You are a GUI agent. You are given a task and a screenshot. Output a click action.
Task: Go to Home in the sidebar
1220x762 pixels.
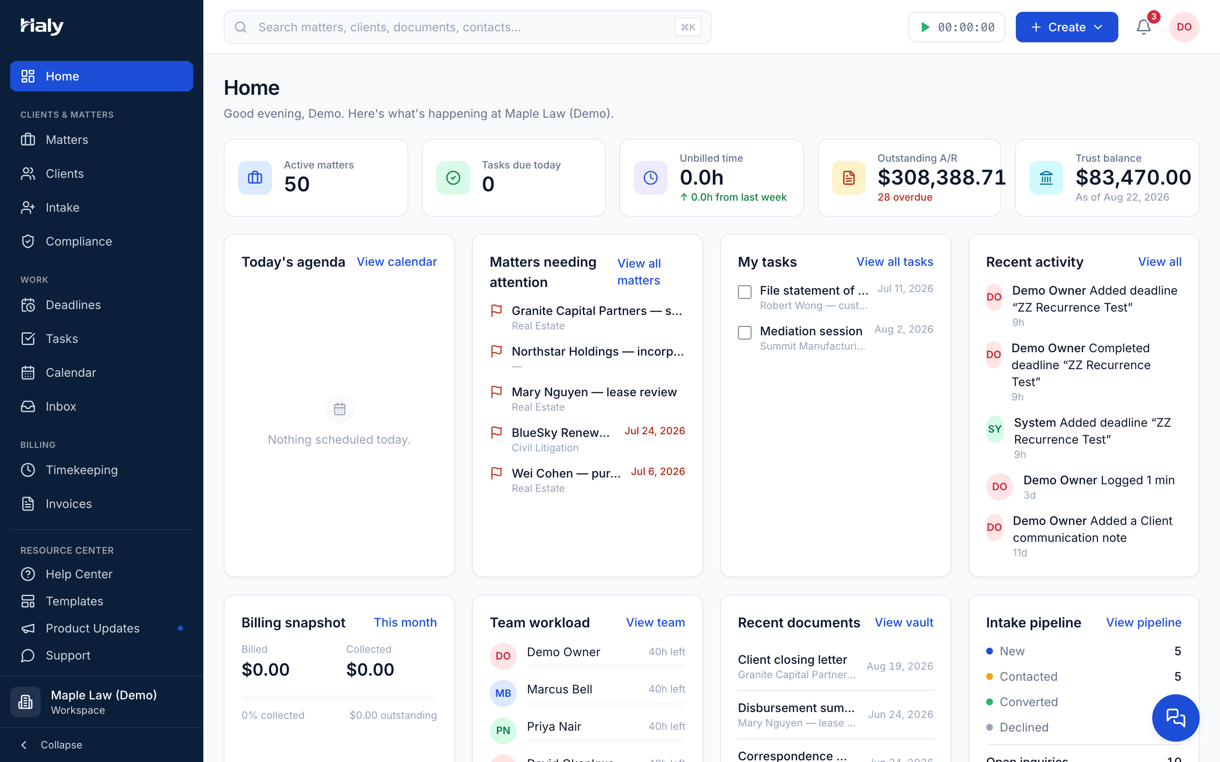[x=101, y=76]
